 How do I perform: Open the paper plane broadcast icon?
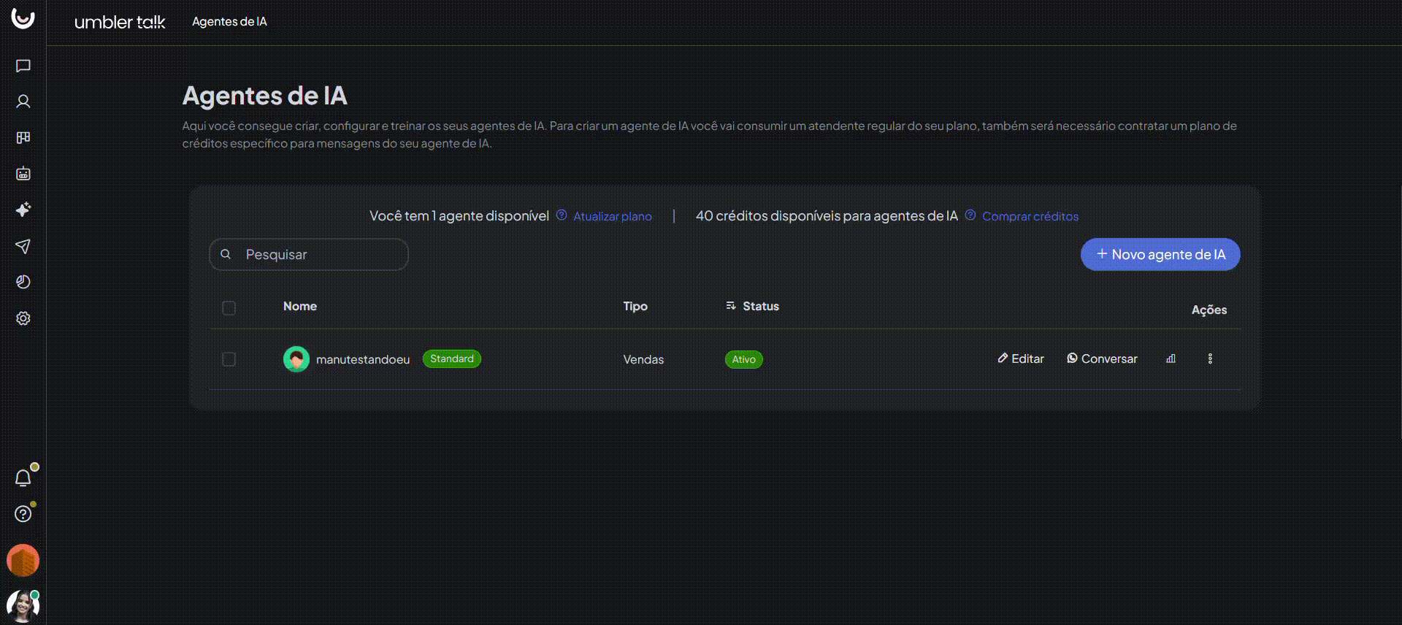click(x=23, y=246)
